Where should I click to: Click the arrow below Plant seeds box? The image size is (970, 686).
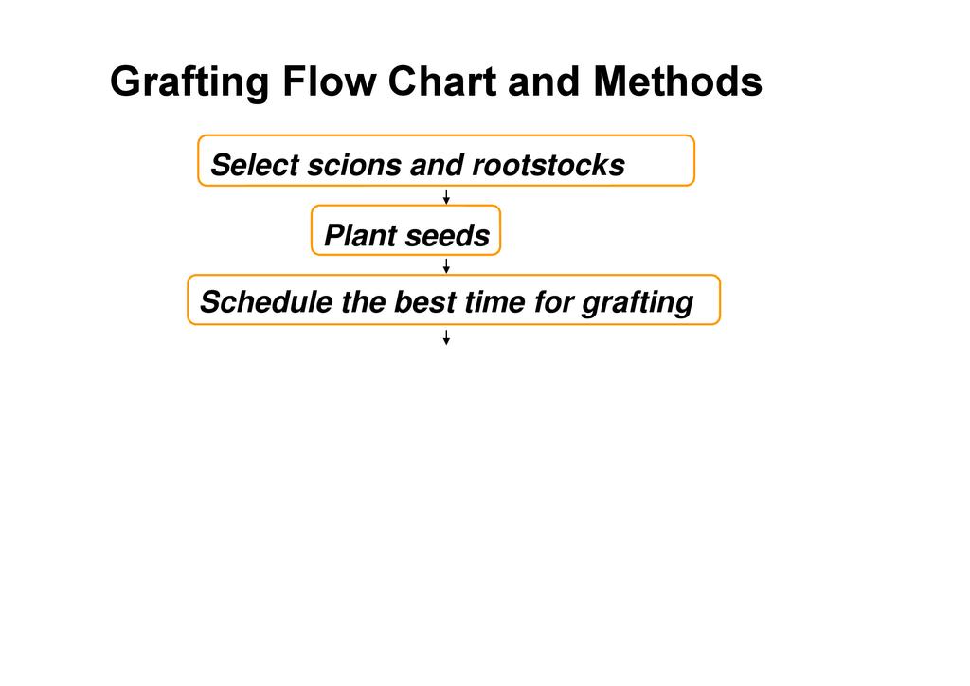446,266
